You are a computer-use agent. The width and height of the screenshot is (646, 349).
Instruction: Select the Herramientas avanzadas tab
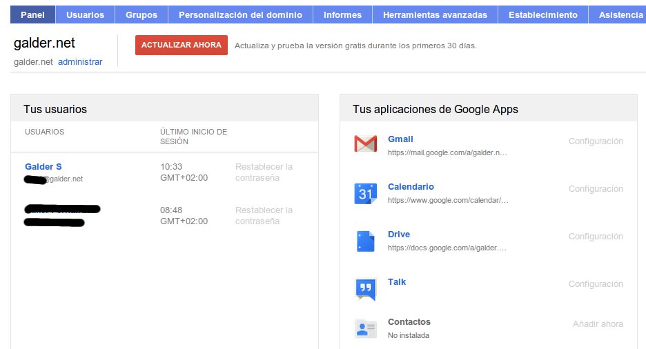[x=435, y=14]
